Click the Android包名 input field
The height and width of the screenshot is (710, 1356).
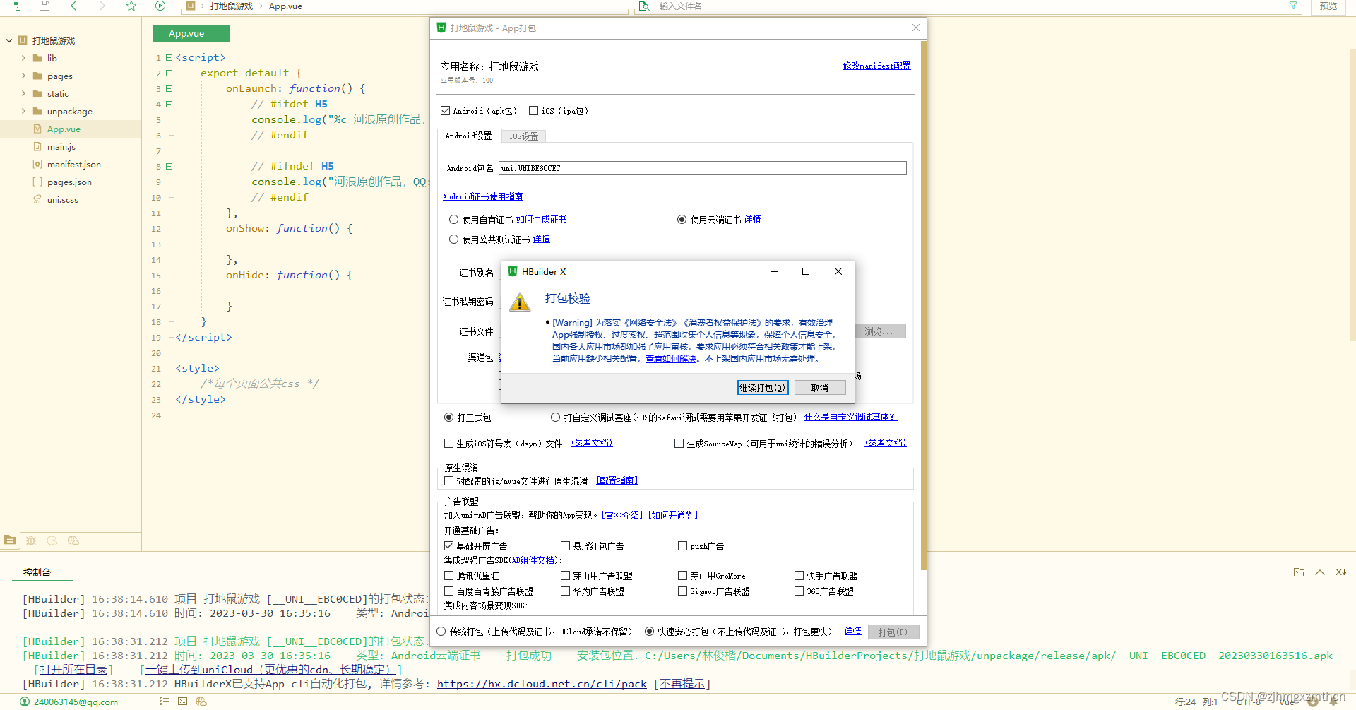(703, 168)
